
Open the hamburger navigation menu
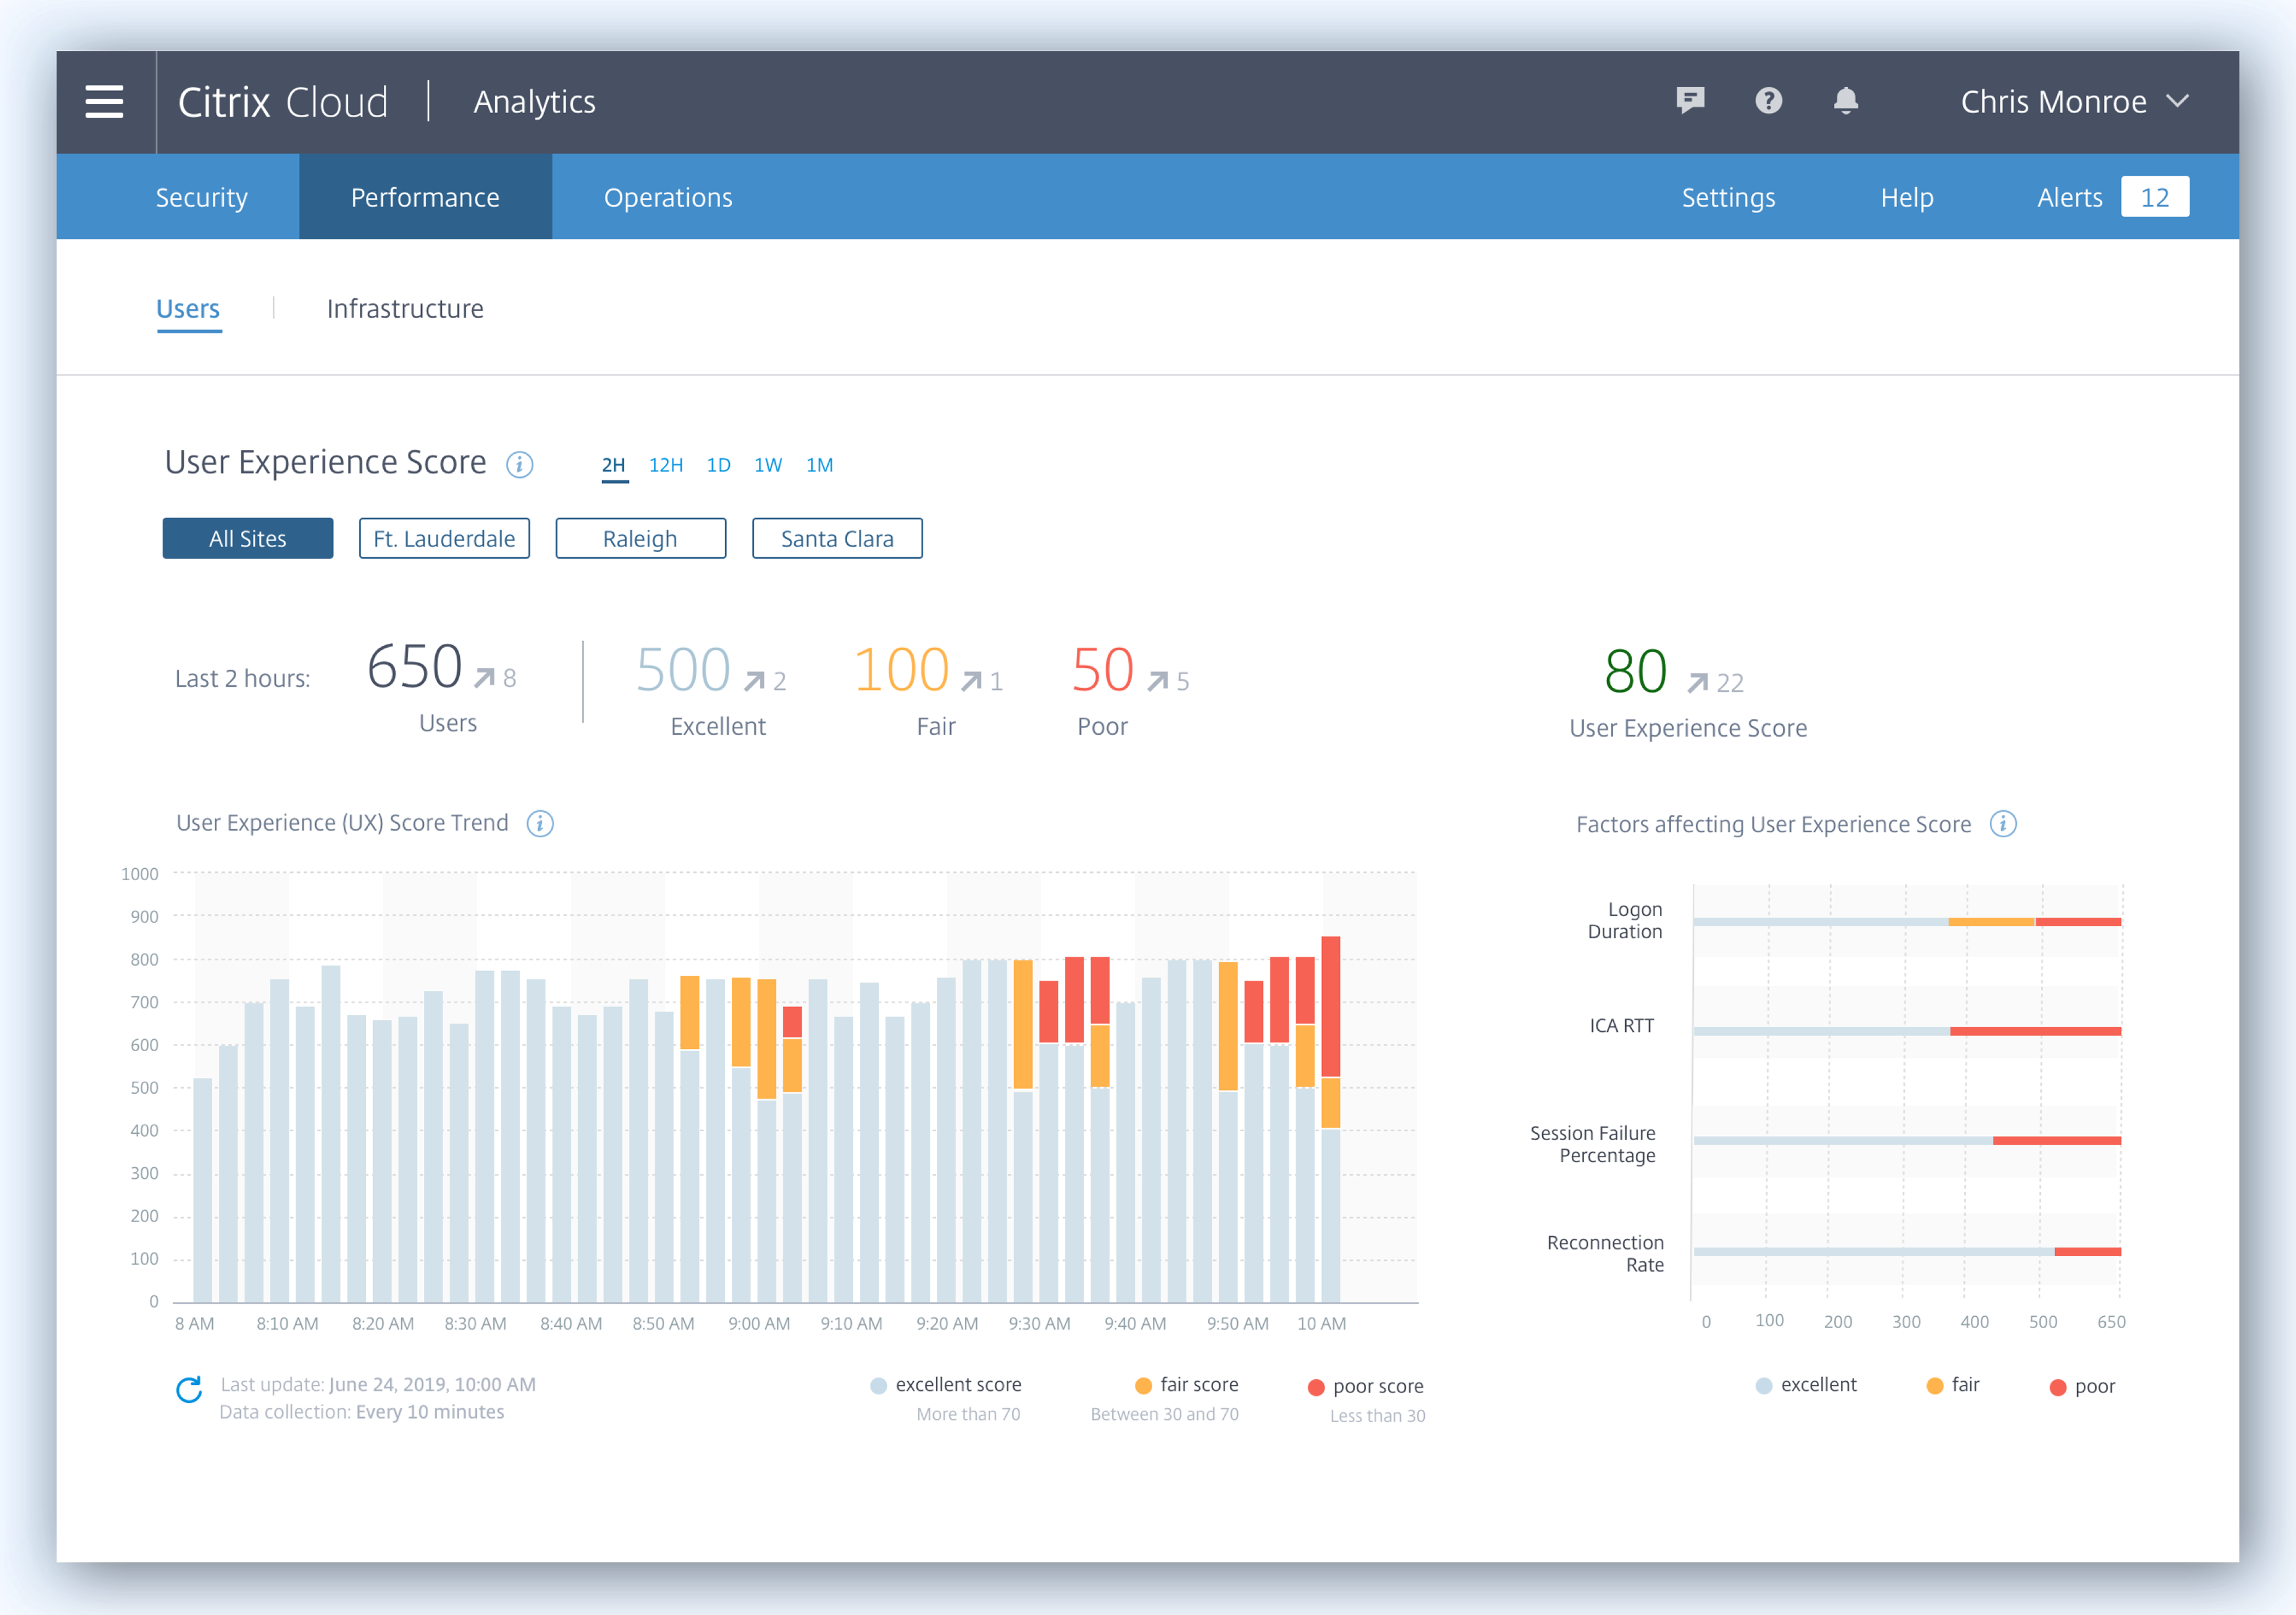click(x=104, y=101)
